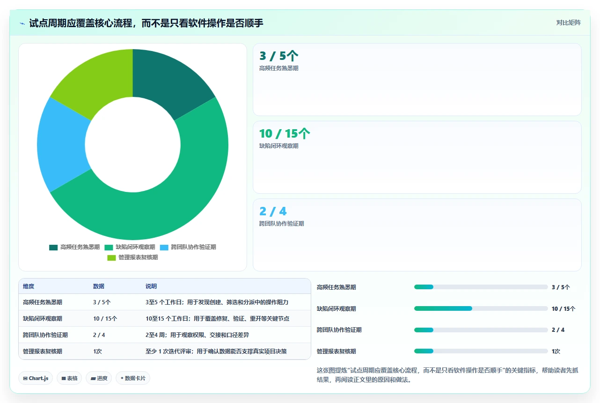Screen dimensions: 600x403
Task: Click the 维度 column header
Action: pyautogui.click(x=29, y=286)
